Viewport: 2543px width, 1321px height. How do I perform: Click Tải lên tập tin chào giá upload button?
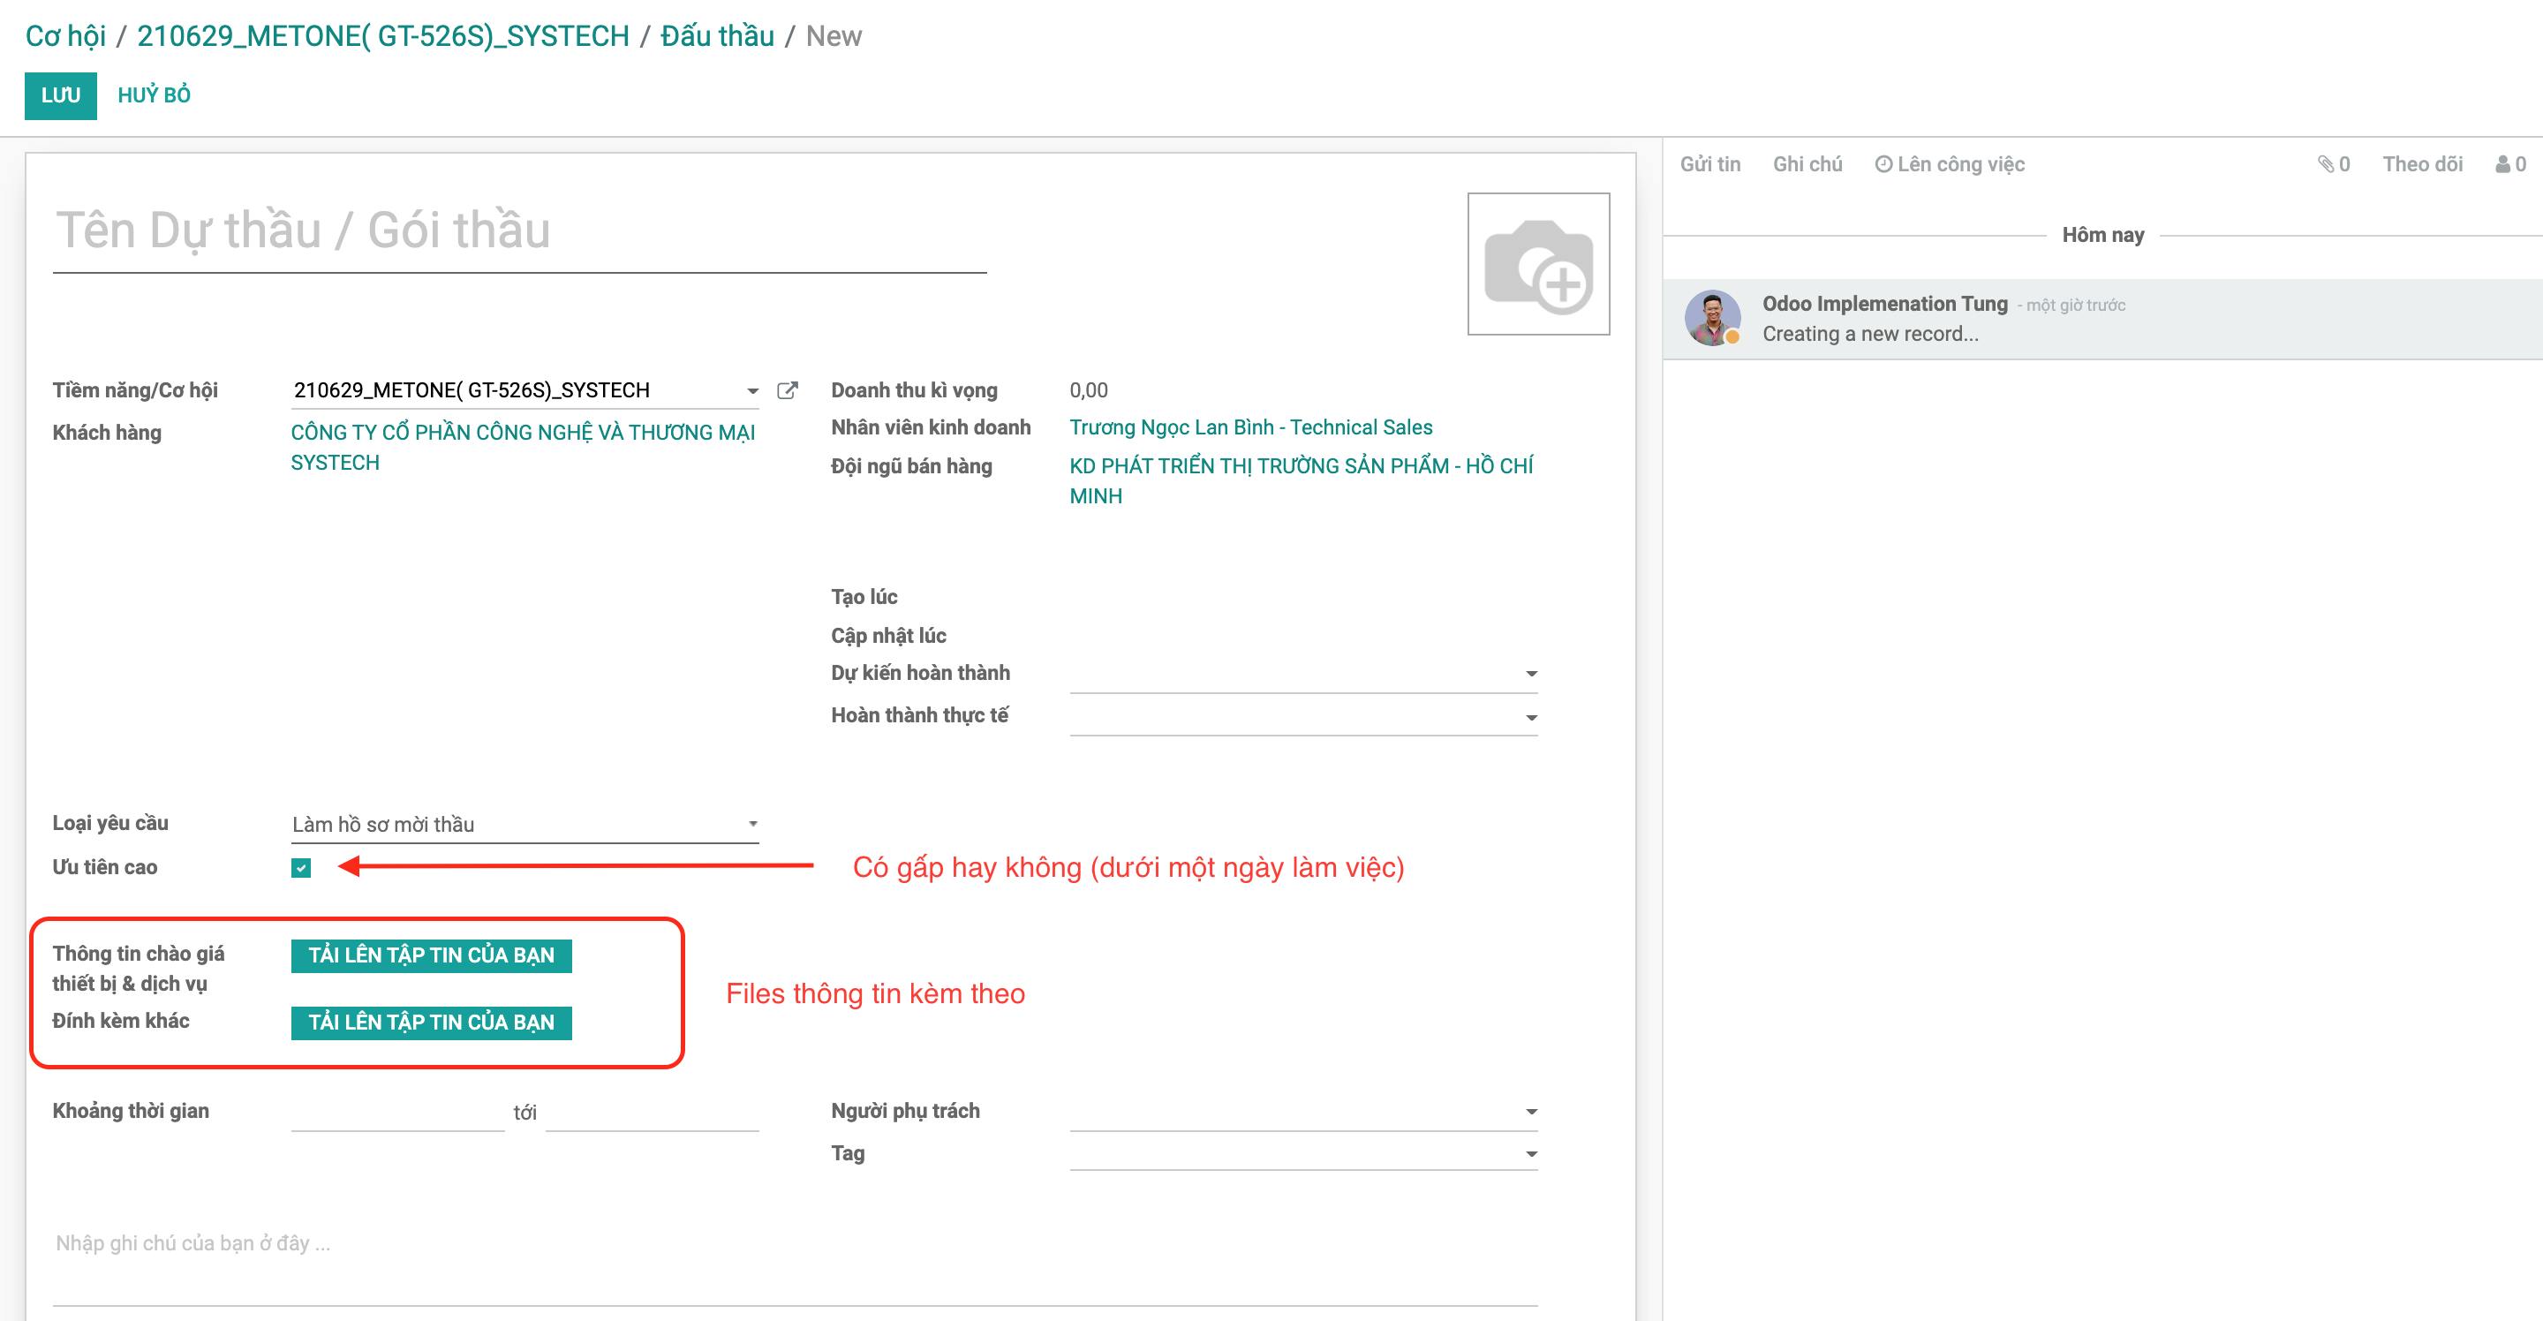[x=431, y=953]
